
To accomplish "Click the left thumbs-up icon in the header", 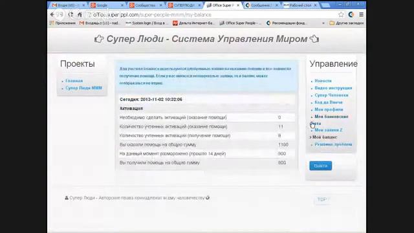I will pyautogui.click(x=99, y=39).
